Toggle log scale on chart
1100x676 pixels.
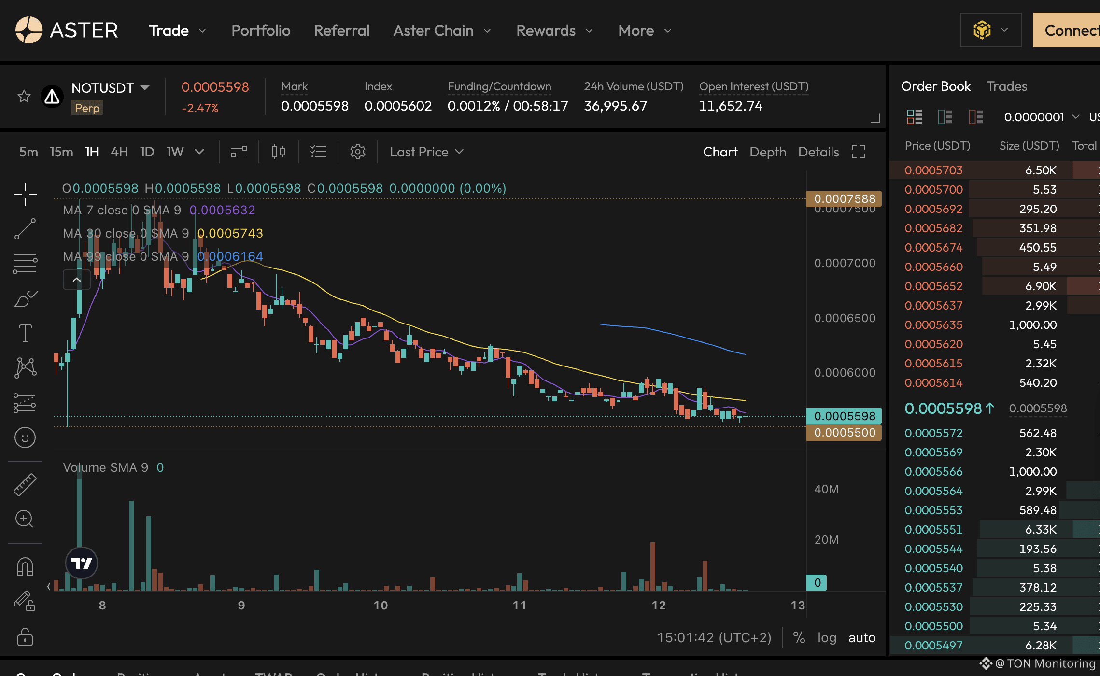click(827, 637)
